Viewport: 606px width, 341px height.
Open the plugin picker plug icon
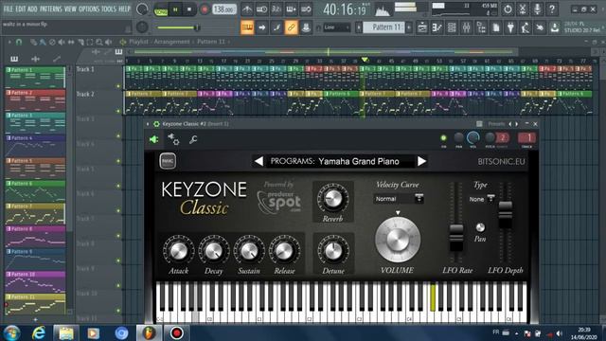coord(510,27)
